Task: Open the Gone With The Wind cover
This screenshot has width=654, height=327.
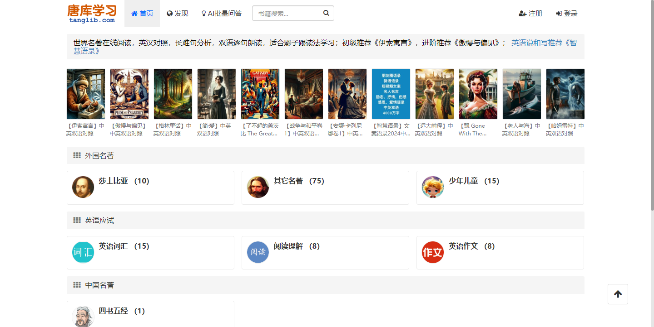Action: click(478, 94)
